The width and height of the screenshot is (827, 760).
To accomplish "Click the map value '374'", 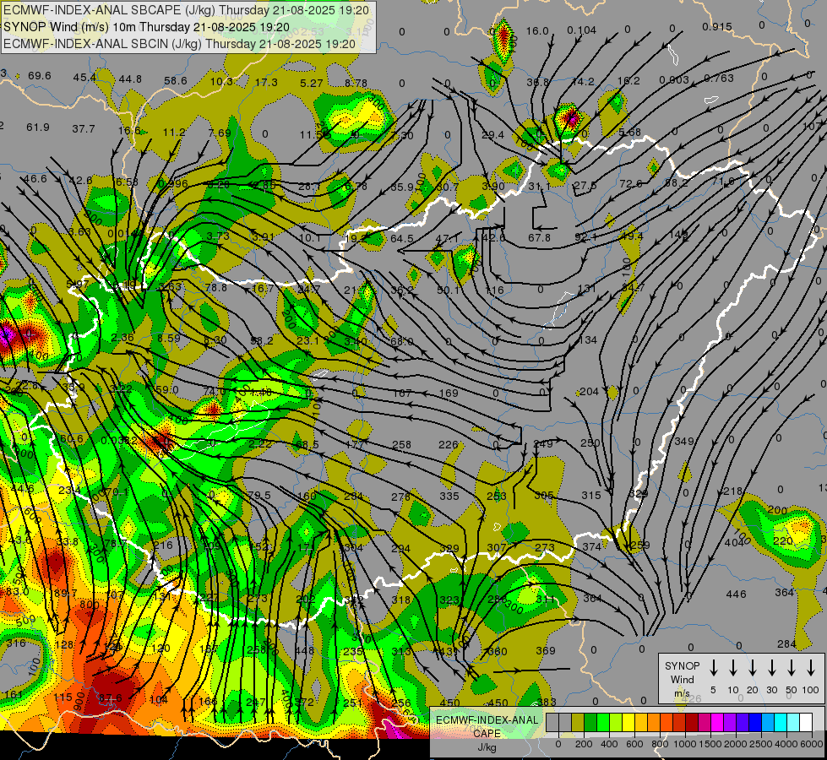I will point(592,547).
